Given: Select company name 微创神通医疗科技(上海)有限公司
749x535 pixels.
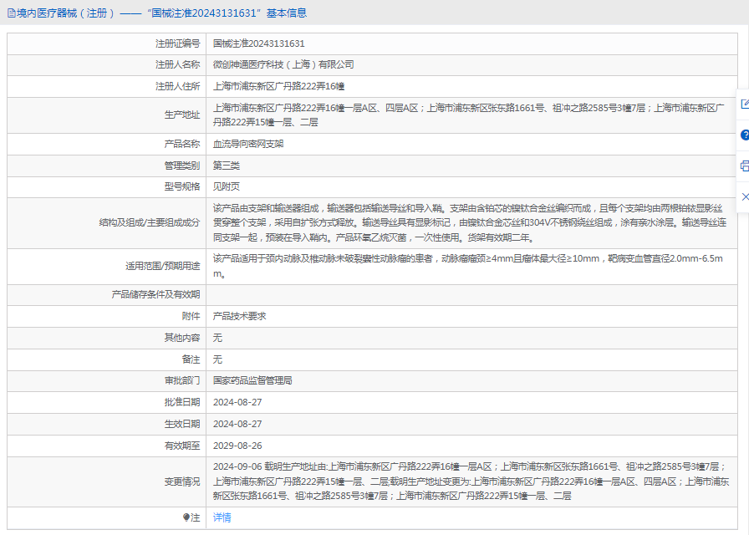Looking at the screenshot, I should pos(283,64).
